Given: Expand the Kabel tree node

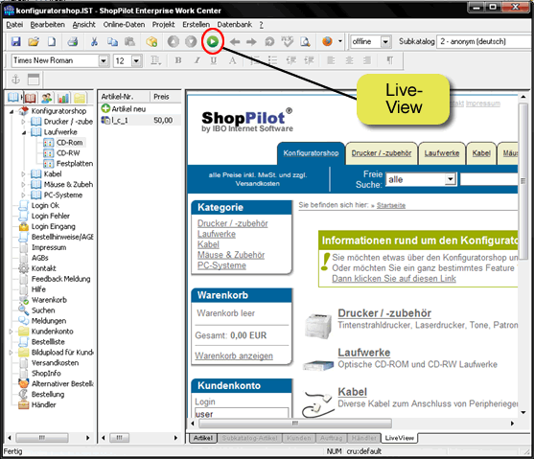Looking at the screenshot, I should 23,174.
